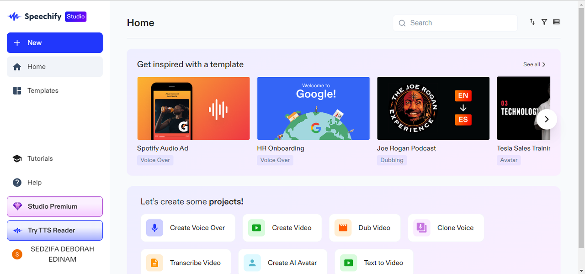Click the purple Clone Voice icon
The height and width of the screenshot is (274, 585).
pos(421,228)
